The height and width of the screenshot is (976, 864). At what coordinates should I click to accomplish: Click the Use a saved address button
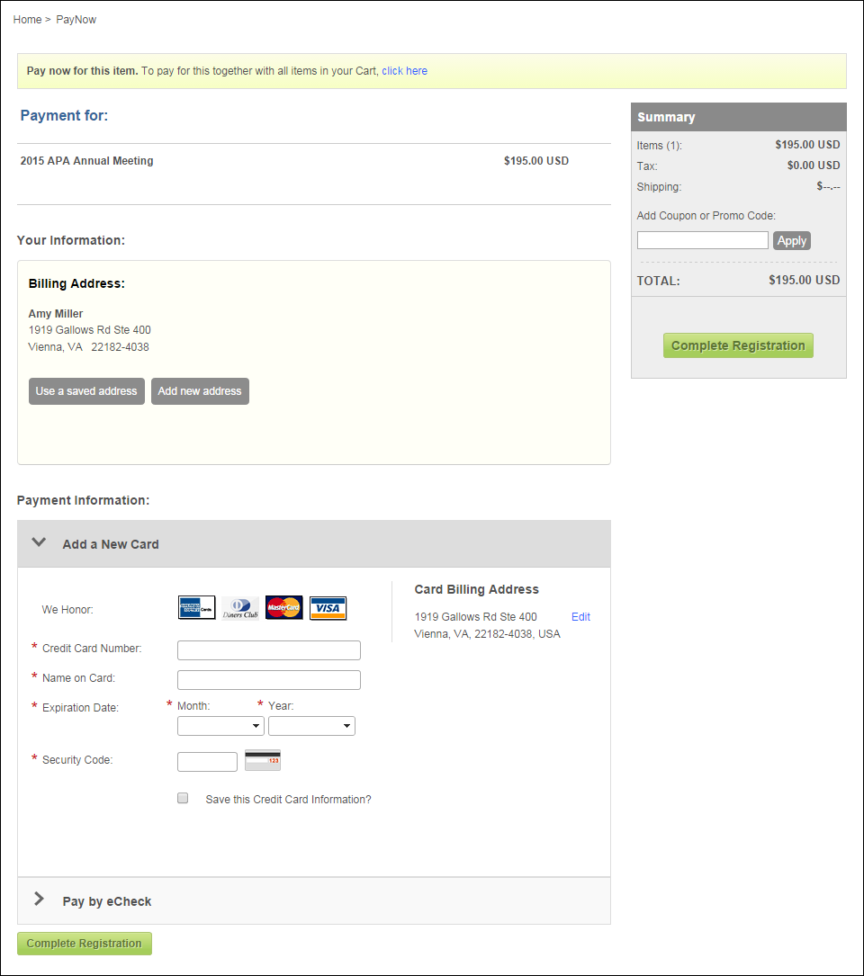click(x=86, y=391)
